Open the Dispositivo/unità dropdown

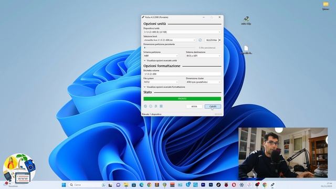182,32
